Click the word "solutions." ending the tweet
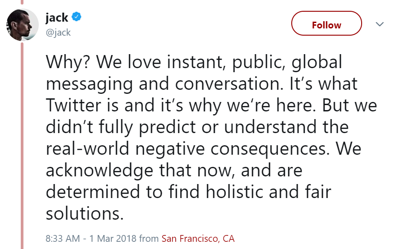 tap(85, 213)
